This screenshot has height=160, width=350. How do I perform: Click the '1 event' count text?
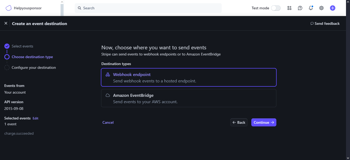[10, 124]
